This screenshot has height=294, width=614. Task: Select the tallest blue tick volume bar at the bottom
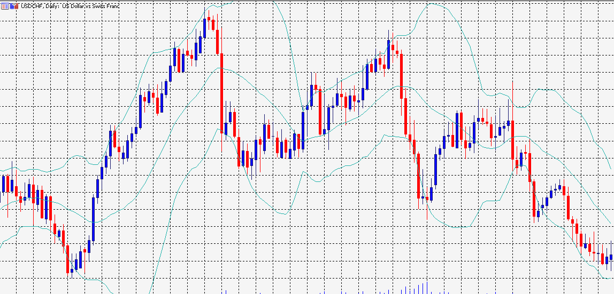(427, 288)
